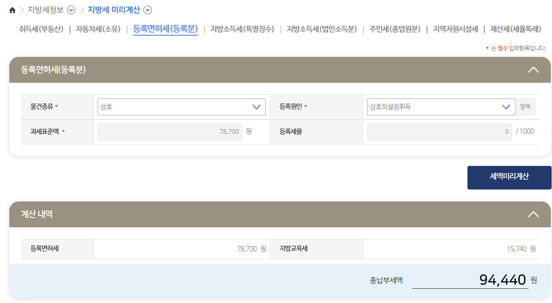Click the 등록세율 field label
552x303 pixels.
[x=291, y=131]
